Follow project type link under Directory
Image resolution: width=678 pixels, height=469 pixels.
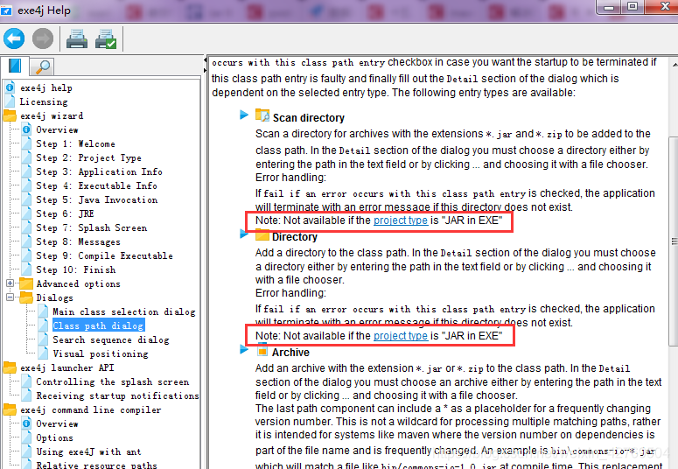click(x=401, y=336)
